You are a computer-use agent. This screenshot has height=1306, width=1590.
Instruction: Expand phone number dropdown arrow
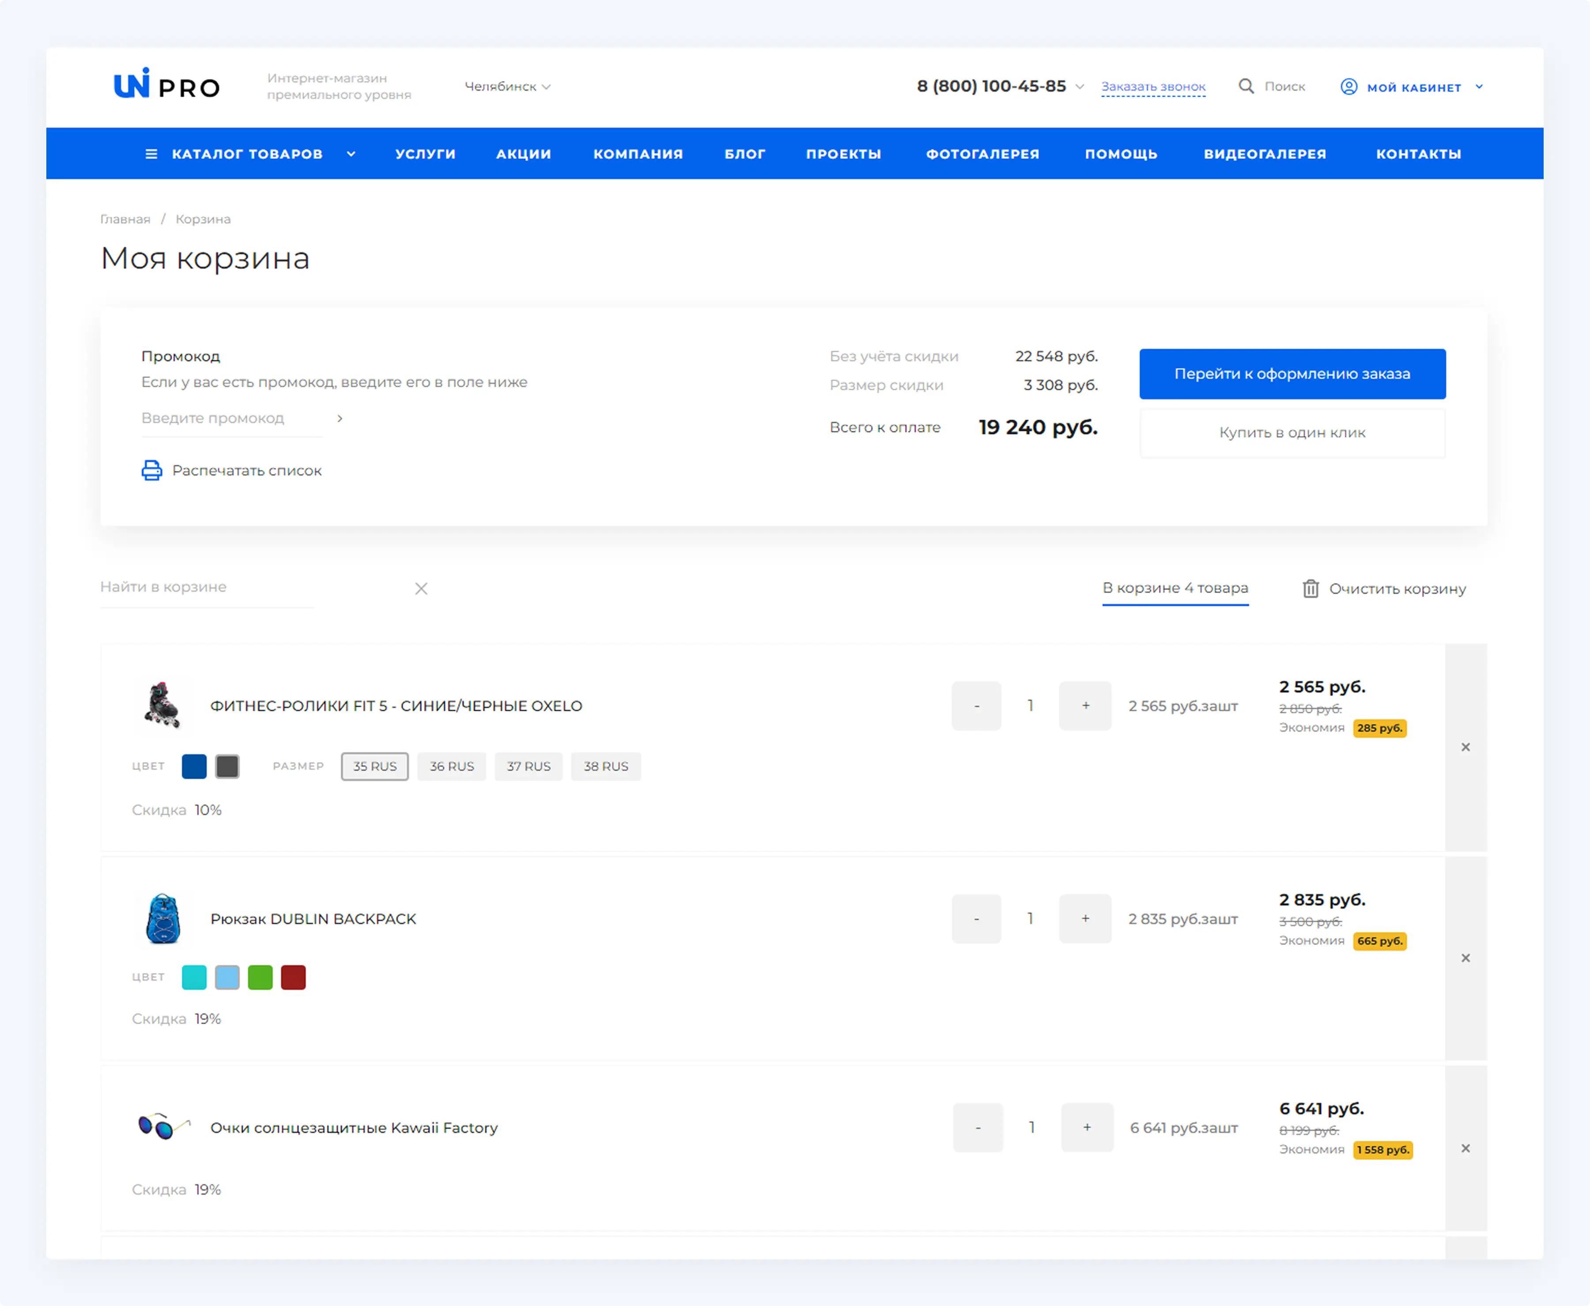(x=1080, y=87)
